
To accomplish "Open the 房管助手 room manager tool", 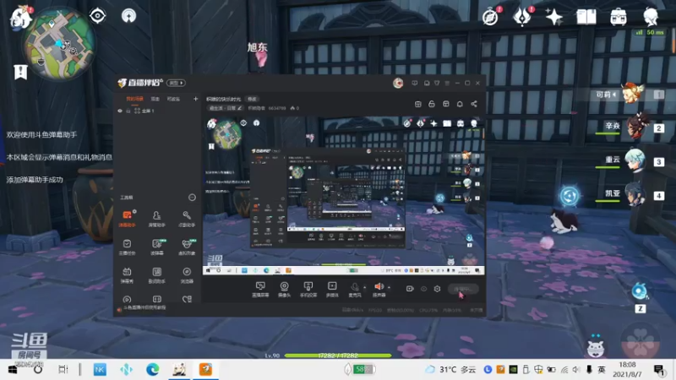I will (156, 219).
